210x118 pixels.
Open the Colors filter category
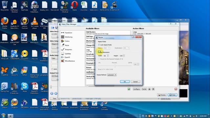65,41
